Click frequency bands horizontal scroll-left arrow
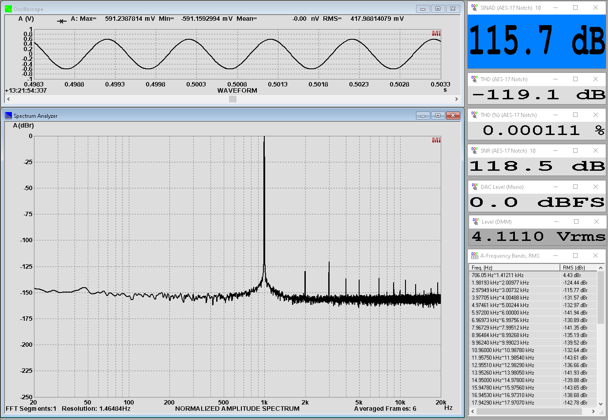The height and width of the screenshot is (420, 608). (x=473, y=411)
